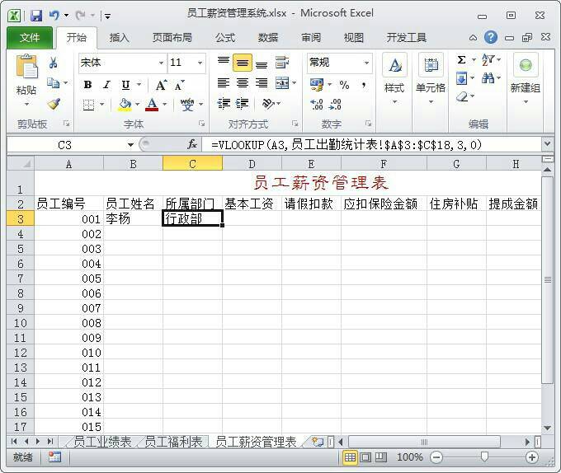Click the percent style icon

344,85
